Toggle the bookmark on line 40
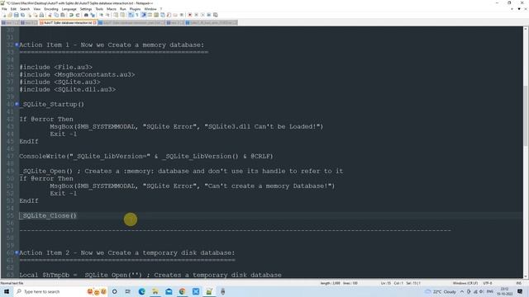529x297 pixels. tap(17, 104)
